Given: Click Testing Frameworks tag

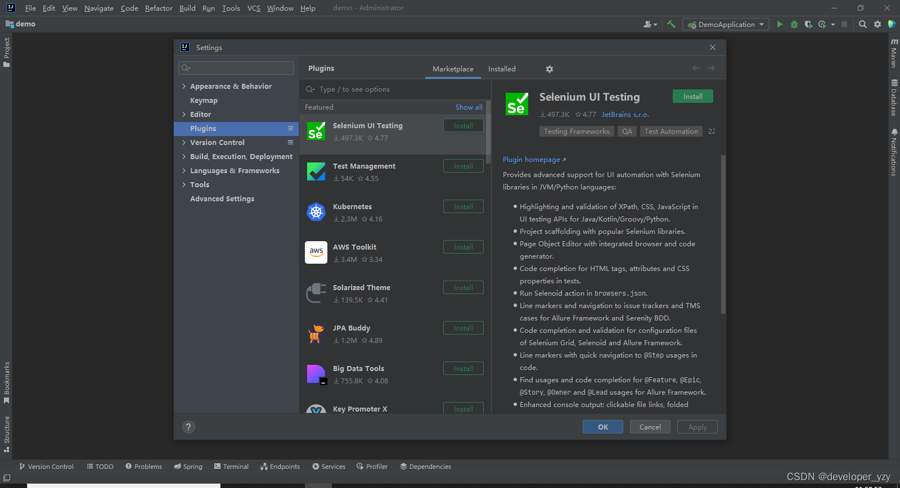Looking at the screenshot, I should (x=577, y=132).
